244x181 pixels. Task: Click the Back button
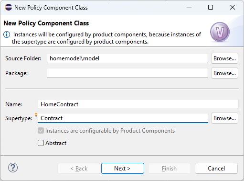point(79,169)
